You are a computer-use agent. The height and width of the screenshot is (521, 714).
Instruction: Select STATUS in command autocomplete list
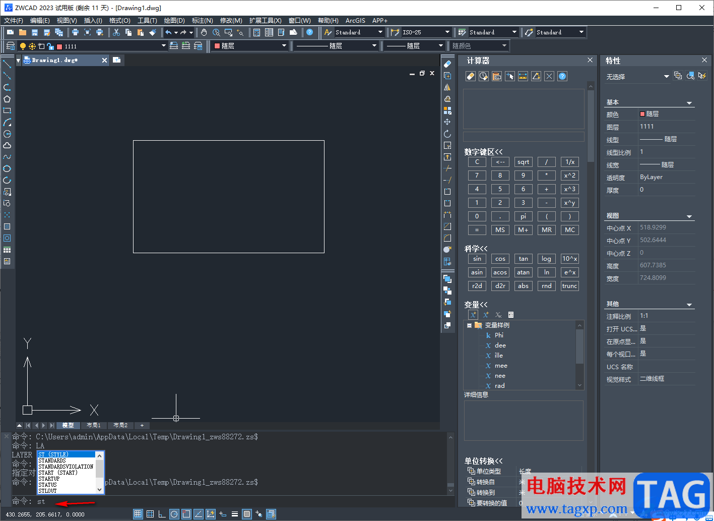click(66, 485)
